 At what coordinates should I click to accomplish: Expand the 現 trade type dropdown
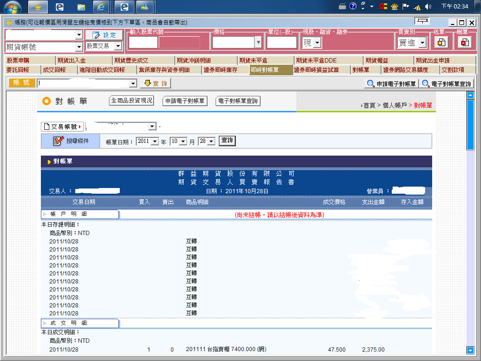pos(317,43)
